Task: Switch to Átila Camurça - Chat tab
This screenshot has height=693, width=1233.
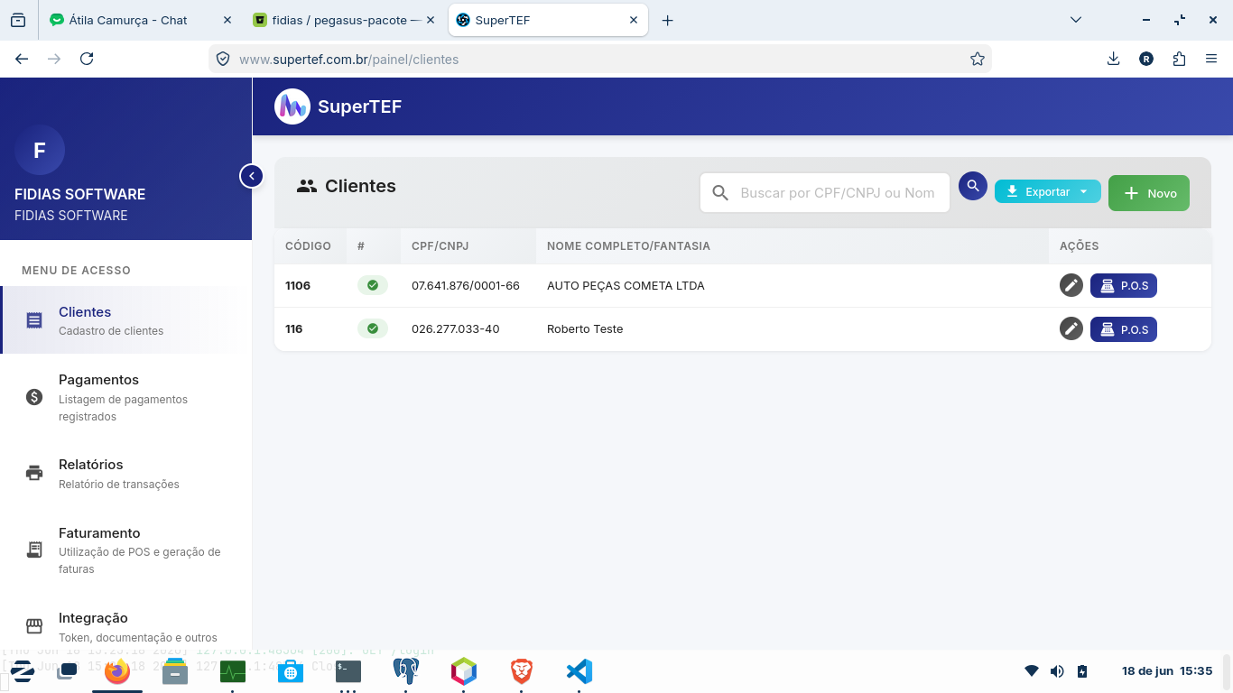Action: click(x=128, y=20)
